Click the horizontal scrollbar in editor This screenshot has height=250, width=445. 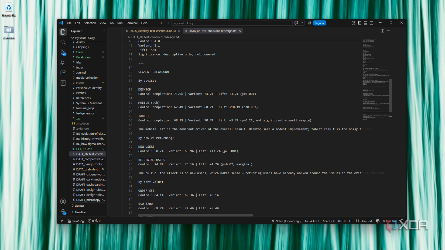click(196, 215)
